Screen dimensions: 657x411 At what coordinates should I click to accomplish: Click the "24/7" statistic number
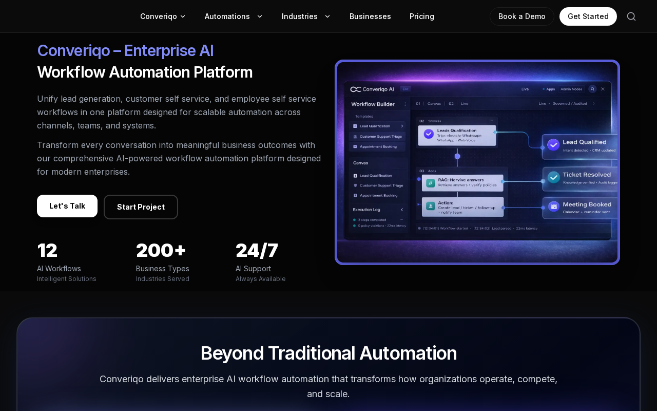click(x=257, y=250)
